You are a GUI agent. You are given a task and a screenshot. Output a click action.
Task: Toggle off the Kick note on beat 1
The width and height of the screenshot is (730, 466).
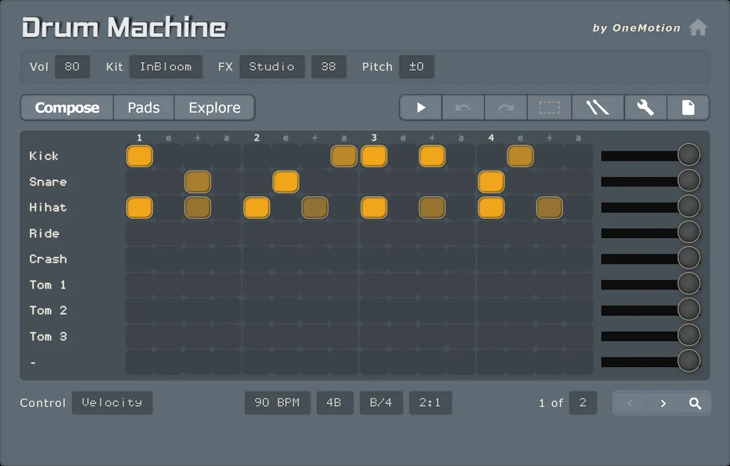(140, 156)
